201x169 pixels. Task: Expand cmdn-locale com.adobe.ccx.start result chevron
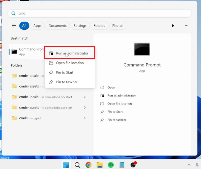[85, 97]
